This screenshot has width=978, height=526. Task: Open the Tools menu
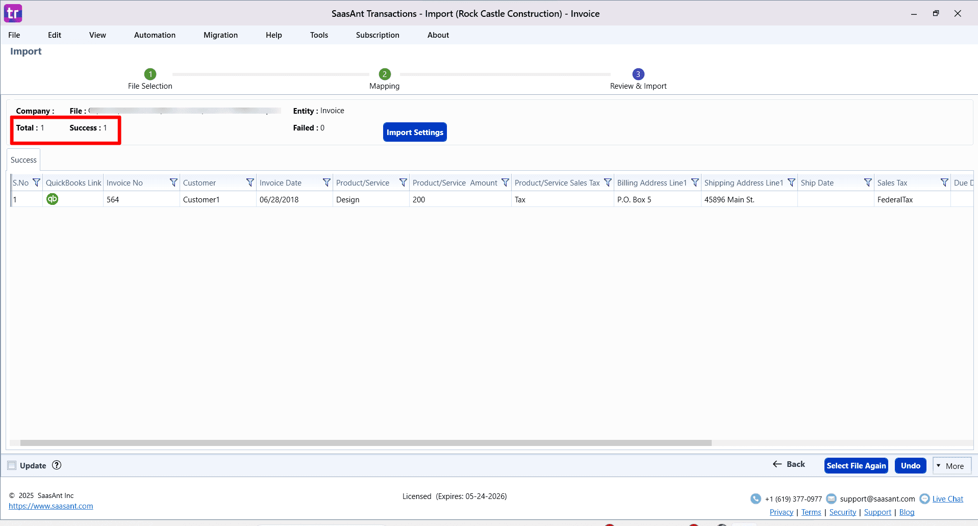coord(319,35)
